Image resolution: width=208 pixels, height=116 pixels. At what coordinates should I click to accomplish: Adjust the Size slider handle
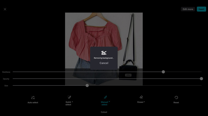click(87, 86)
